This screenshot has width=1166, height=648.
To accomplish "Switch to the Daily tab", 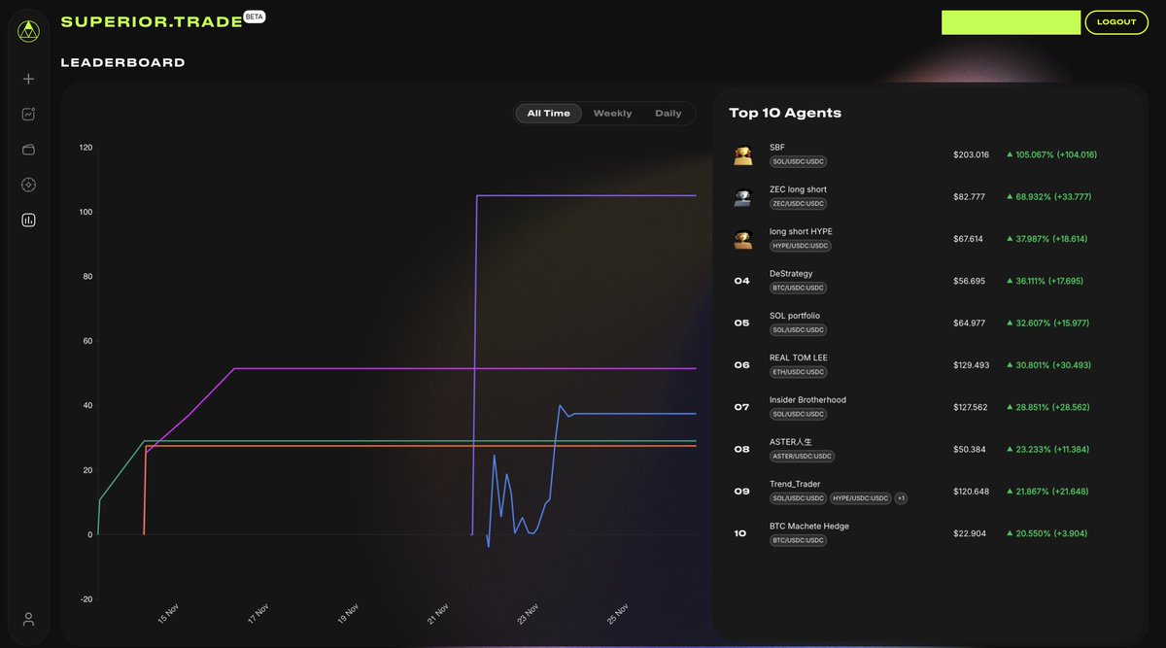I will (x=669, y=113).
